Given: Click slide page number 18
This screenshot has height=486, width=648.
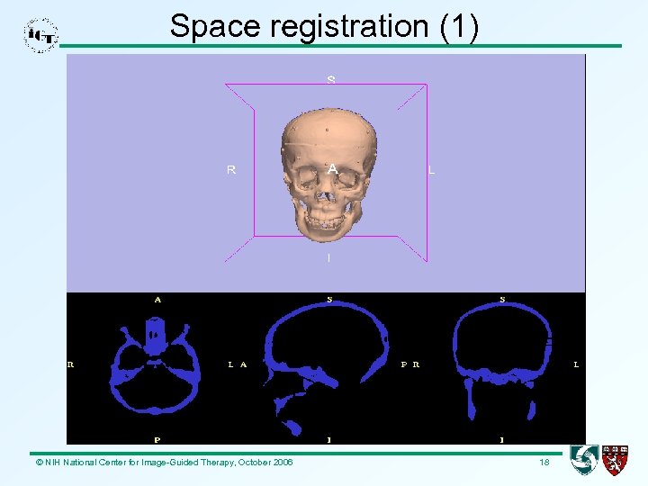Looking at the screenshot, I should point(544,462).
